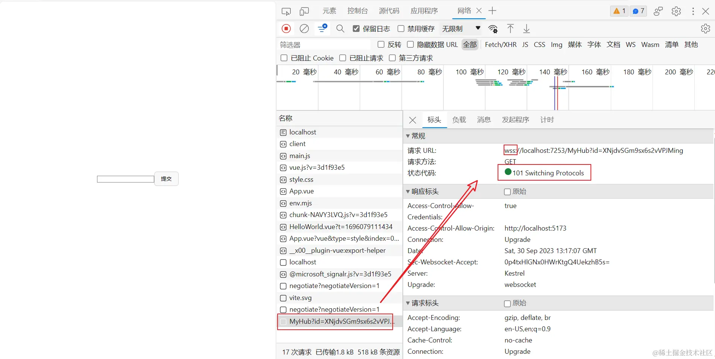715x359 pixels.
Task: Clear the network log
Action: 304,29
